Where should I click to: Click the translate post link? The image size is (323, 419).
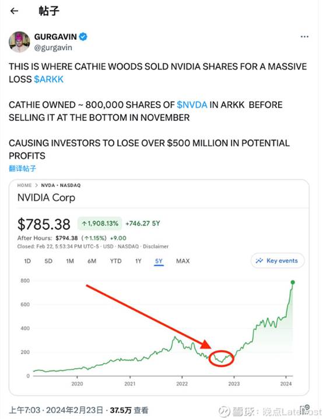22,168
